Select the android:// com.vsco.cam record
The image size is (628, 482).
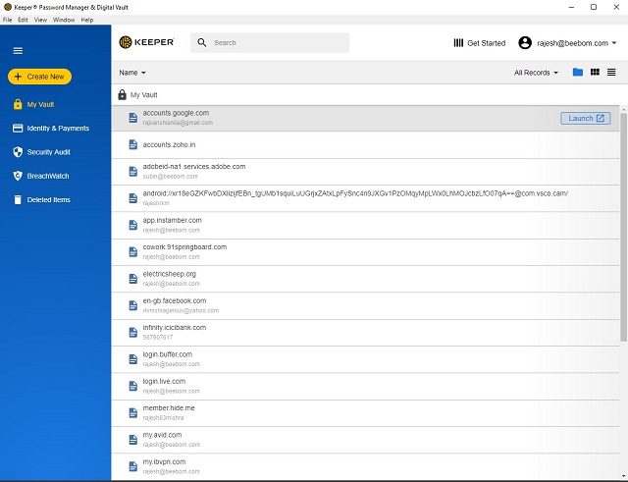(x=365, y=198)
